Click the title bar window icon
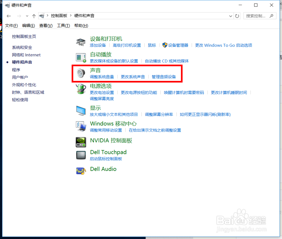This screenshot has width=282, height=239. pyautogui.click(x=7, y=5)
